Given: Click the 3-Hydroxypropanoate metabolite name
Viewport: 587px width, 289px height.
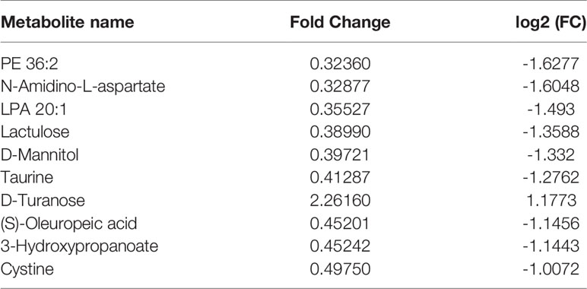Looking at the screenshot, I should 79,246.
